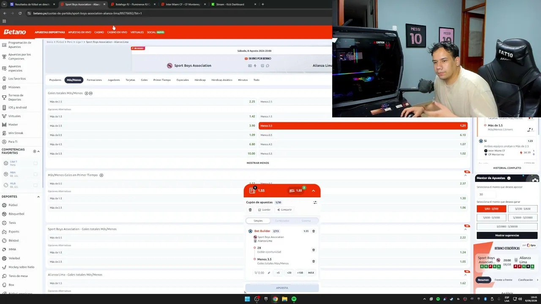Viewport: 541px width, 304px height.
Task: Select the S/60 - S/200 winnings range
Action: [x=492, y=209]
